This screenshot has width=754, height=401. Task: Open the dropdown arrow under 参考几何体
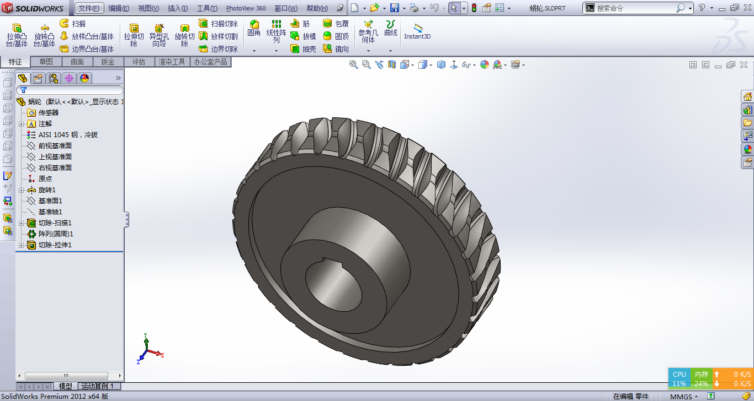(x=368, y=51)
